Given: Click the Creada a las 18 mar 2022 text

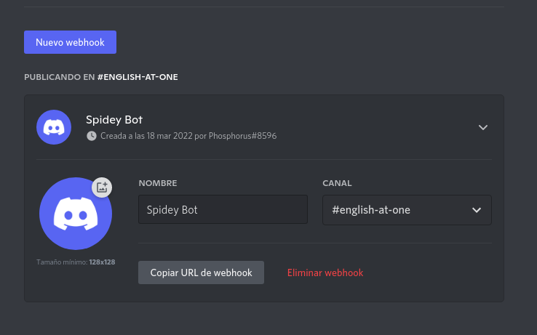Looking at the screenshot, I should click(146, 136).
